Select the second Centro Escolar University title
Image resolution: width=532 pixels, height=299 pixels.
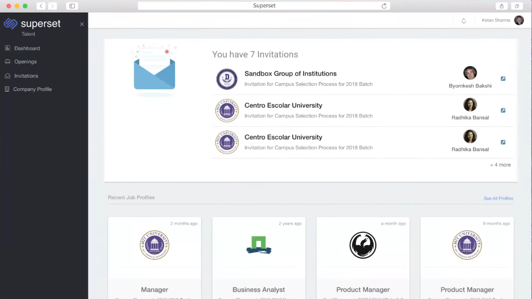283,137
